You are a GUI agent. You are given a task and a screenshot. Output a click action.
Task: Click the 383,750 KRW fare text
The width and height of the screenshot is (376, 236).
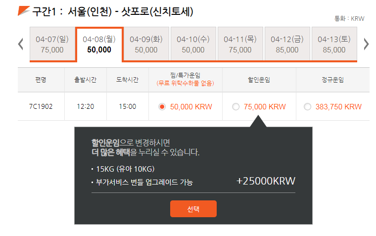point(338,106)
